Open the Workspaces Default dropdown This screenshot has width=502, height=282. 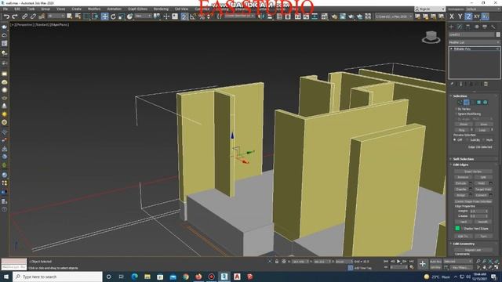[x=483, y=9]
